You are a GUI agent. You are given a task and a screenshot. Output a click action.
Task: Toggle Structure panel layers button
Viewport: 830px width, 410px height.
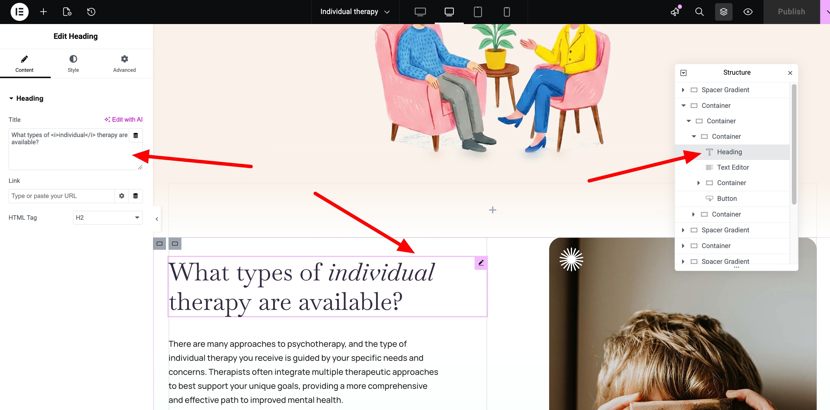click(723, 12)
